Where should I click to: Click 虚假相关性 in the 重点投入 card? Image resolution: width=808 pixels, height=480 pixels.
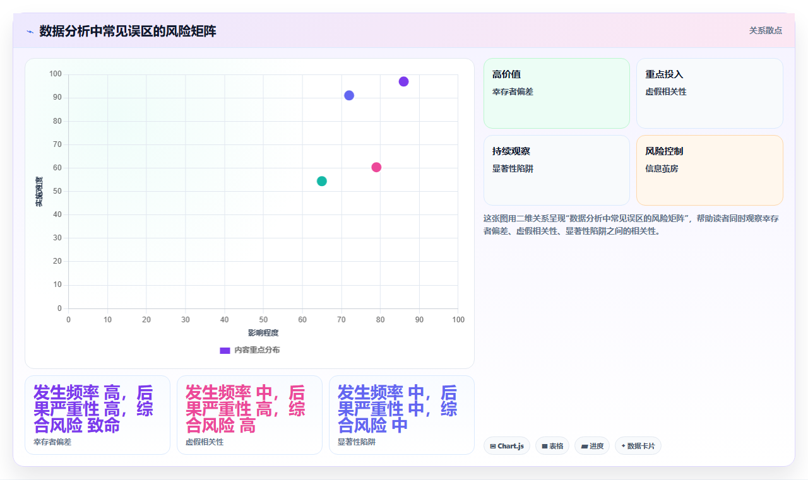pos(666,91)
